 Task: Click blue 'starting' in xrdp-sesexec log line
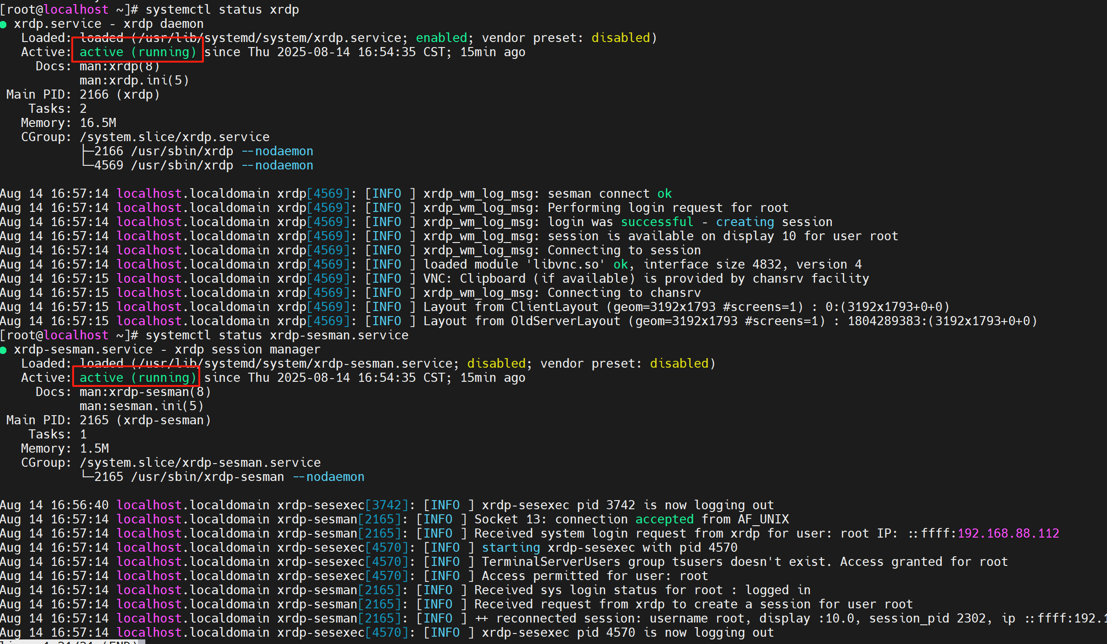point(511,548)
